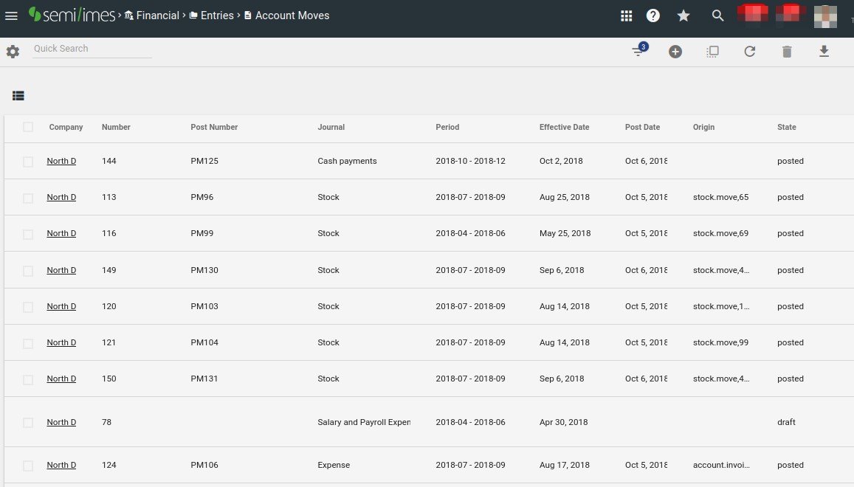Check the row for number 78
The width and height of the screenshot is (854, 487).
[x=28, y=423]
